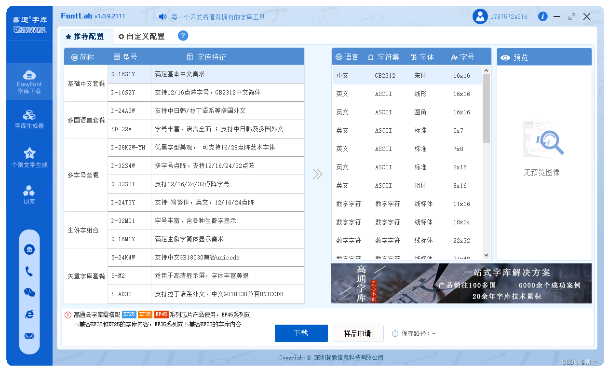Open UI库 sidebar section
609x370 pixels.
pyautogui.click(x=29, y=194)
